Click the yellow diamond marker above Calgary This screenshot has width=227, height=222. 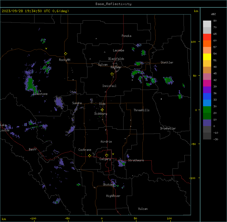click(x=107, y=155)
